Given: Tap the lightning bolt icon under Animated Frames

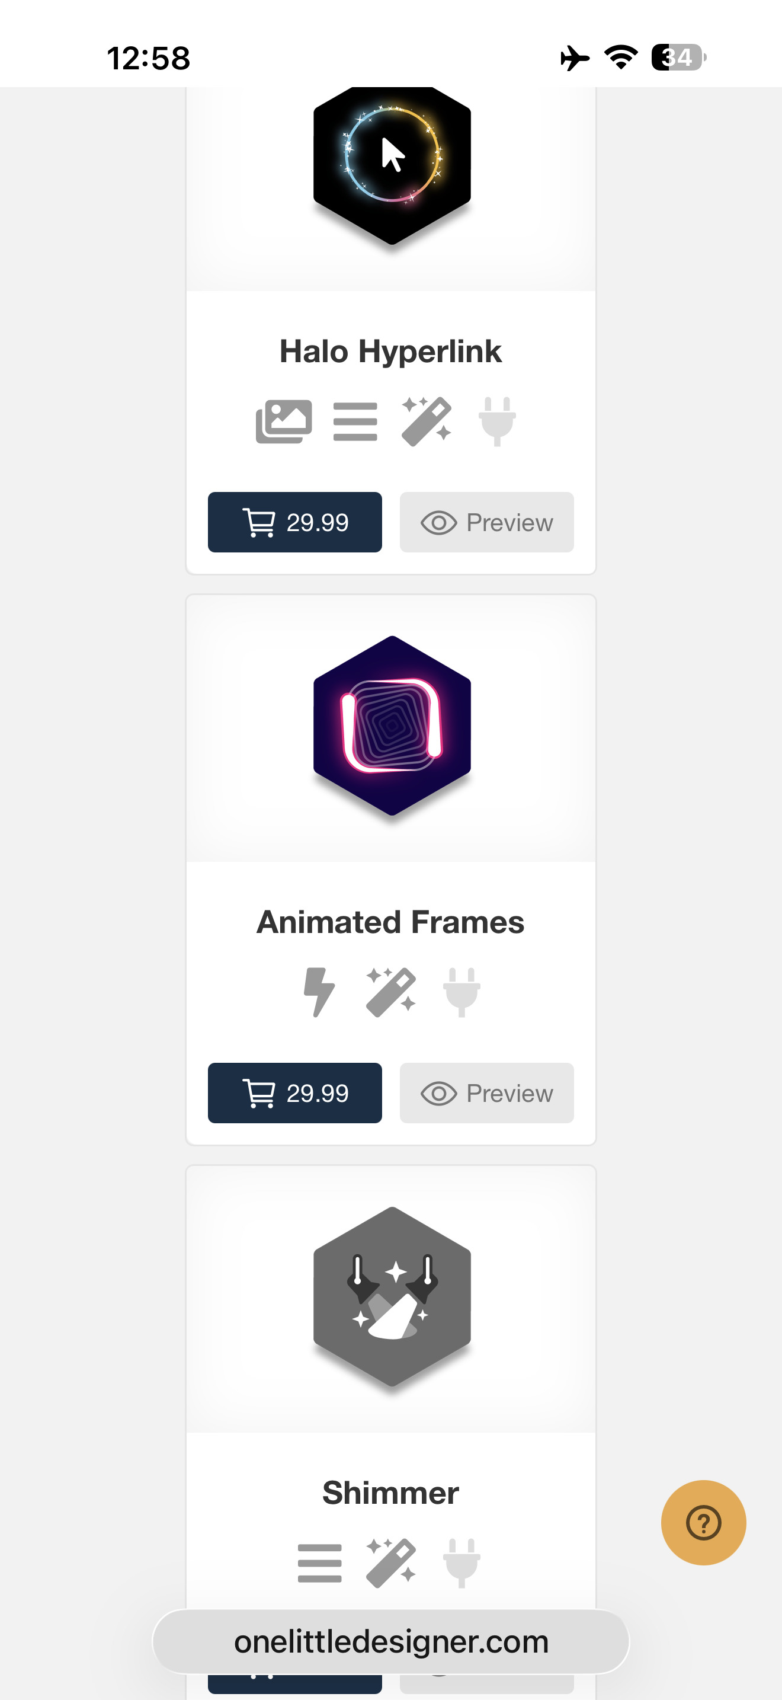Looking at the screenshot, I should click(319, 992).
